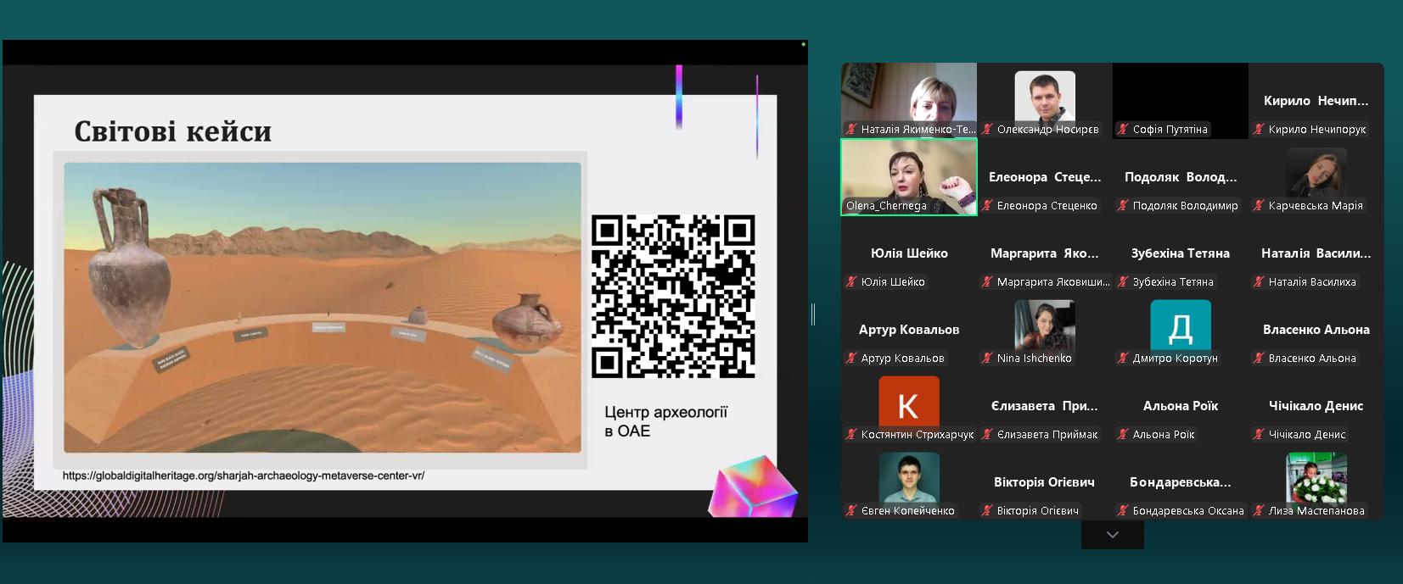Click large 'Чічікало Денис' tile name

(x=1316, y=406)
